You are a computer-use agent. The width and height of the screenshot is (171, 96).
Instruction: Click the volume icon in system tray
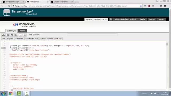coord(152,94)
